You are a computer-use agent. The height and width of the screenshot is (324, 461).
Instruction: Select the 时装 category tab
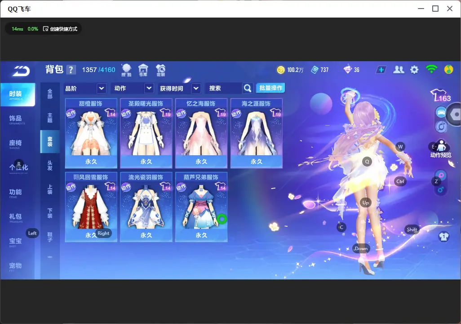pos(18,94)
